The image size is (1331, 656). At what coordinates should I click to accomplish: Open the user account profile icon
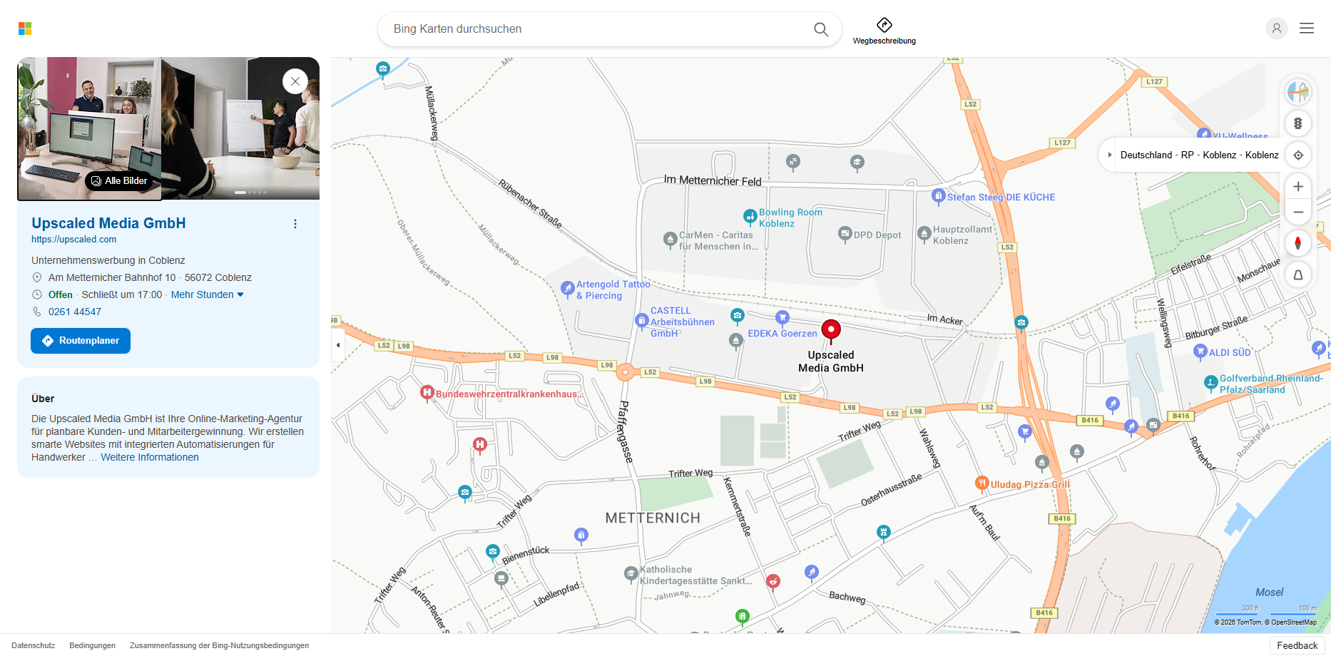click(1277, 29)
